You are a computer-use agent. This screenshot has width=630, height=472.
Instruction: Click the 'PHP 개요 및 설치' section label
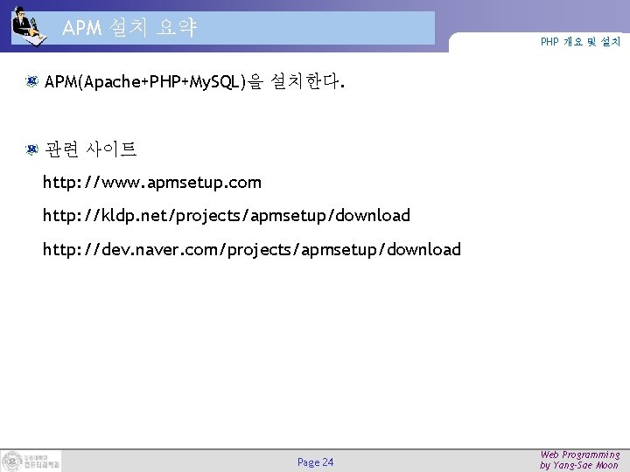pyautogui.click(x=580, y=41)
